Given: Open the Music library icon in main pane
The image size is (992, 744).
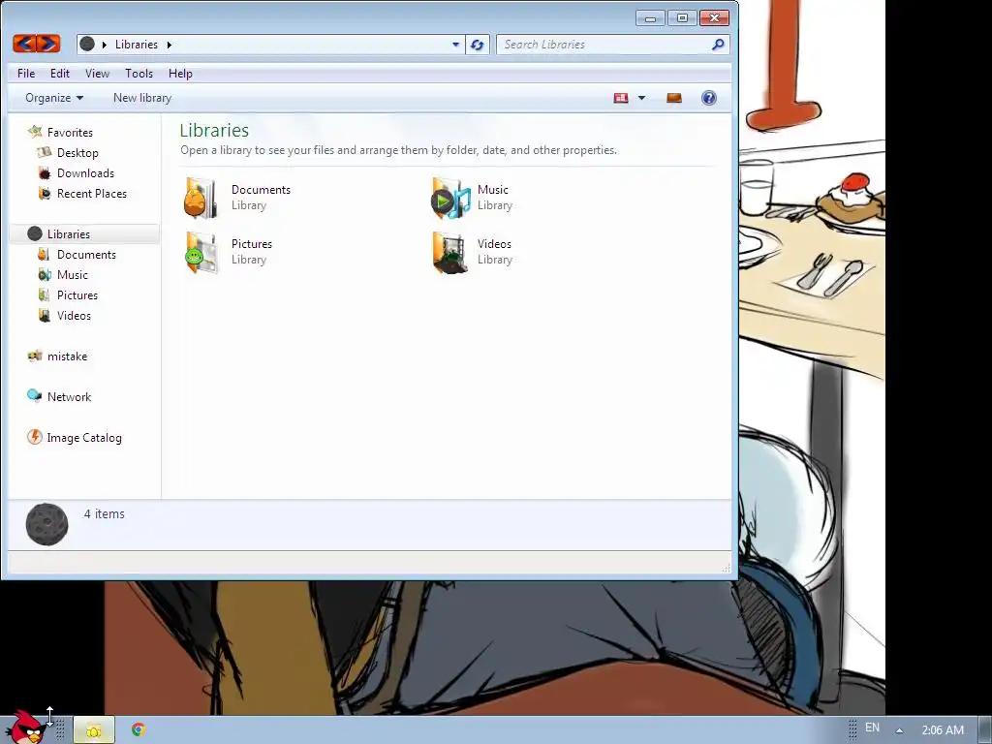Looking at the screenshot, I should point(450,198).
